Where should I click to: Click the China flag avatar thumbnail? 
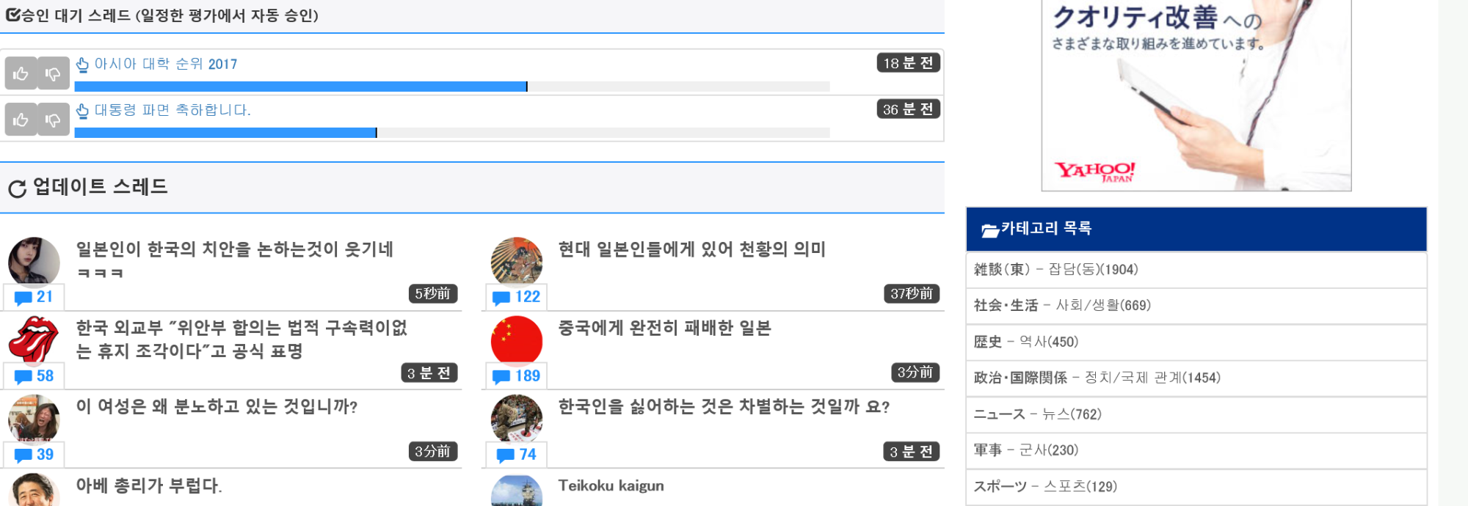(x=517, y=340)
